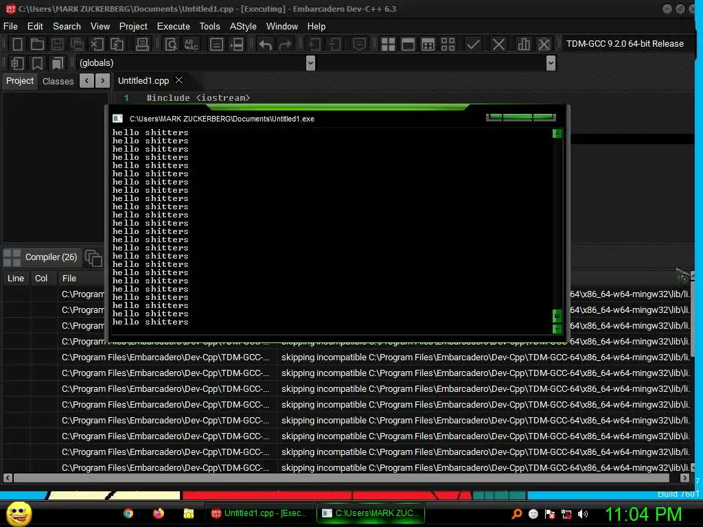703x527 pixels.
Task: Open Find with the magnifier page icon
Action: (x=171, y=44)
